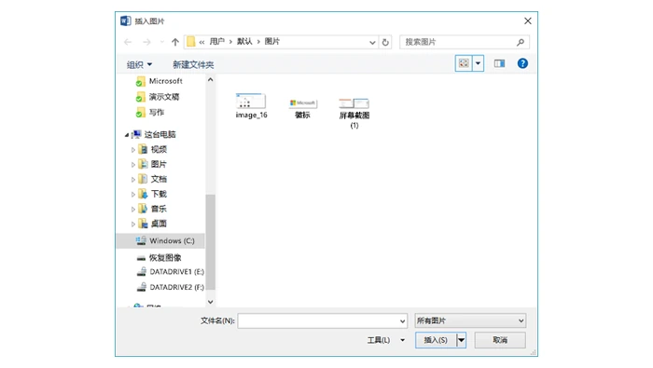Viewport: 653px width, 368px height.
Task: Click the 桌面 folder icon
Action: tap(143, 224)
